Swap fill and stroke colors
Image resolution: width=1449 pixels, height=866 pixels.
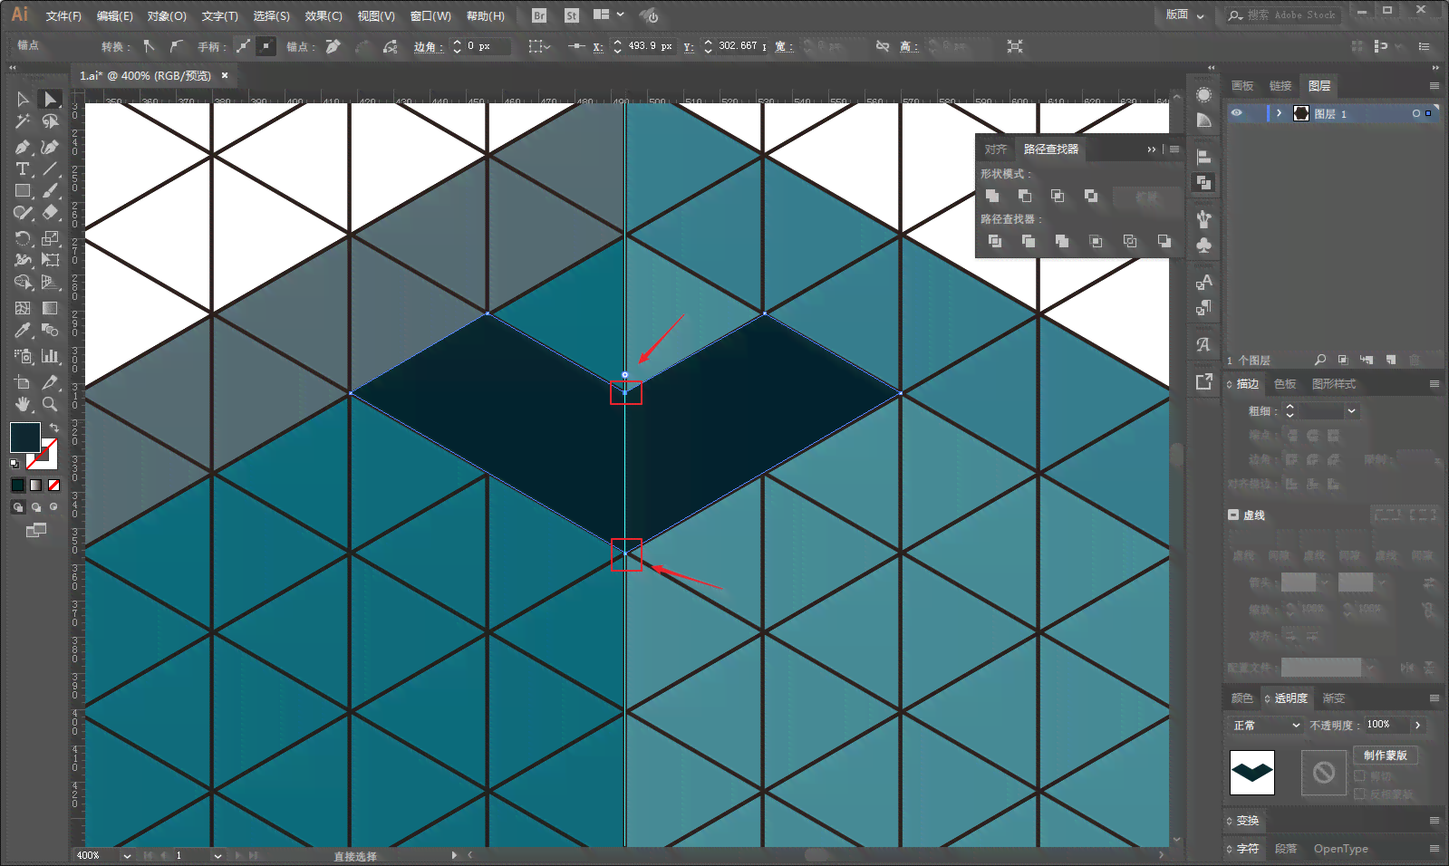point(54,428)
